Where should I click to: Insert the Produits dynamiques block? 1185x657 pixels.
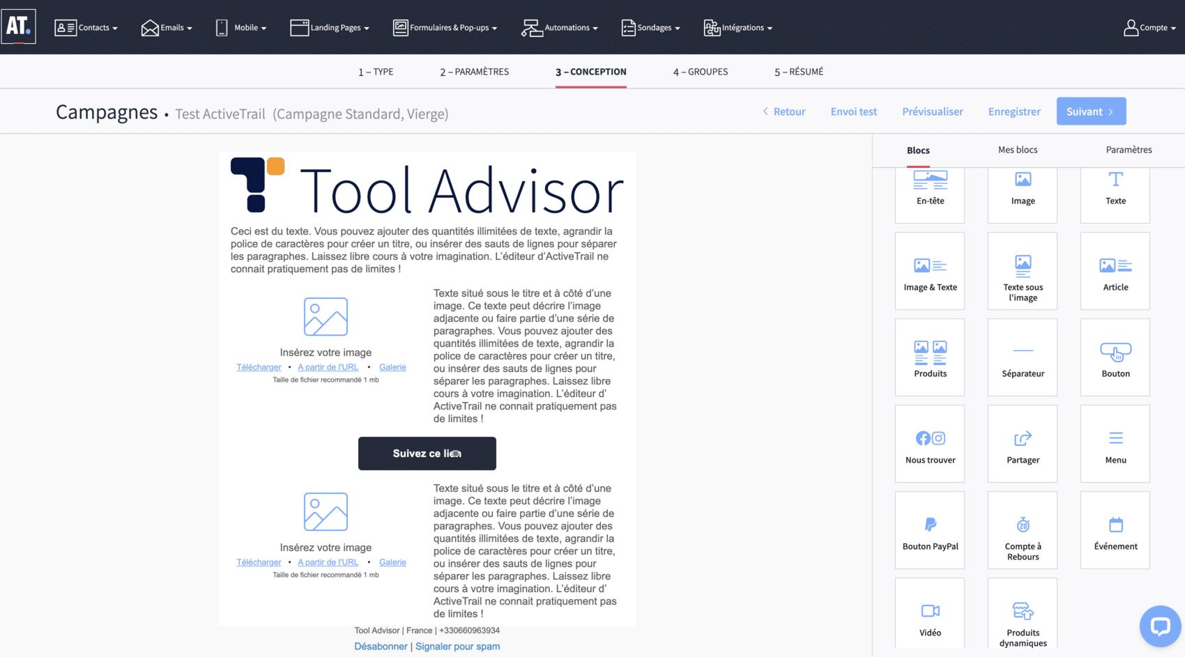(x=1023, y=614)
